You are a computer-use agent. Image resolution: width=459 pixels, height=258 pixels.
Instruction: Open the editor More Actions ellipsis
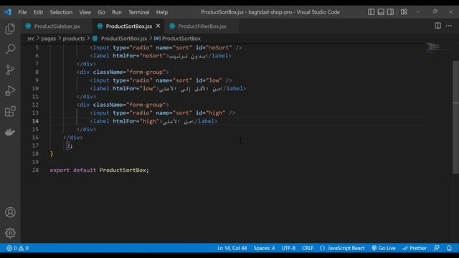449,26
